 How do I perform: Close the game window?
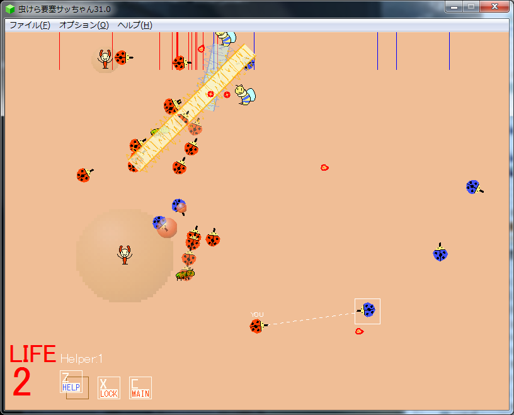pyautogui.click(x=494, y=6)
